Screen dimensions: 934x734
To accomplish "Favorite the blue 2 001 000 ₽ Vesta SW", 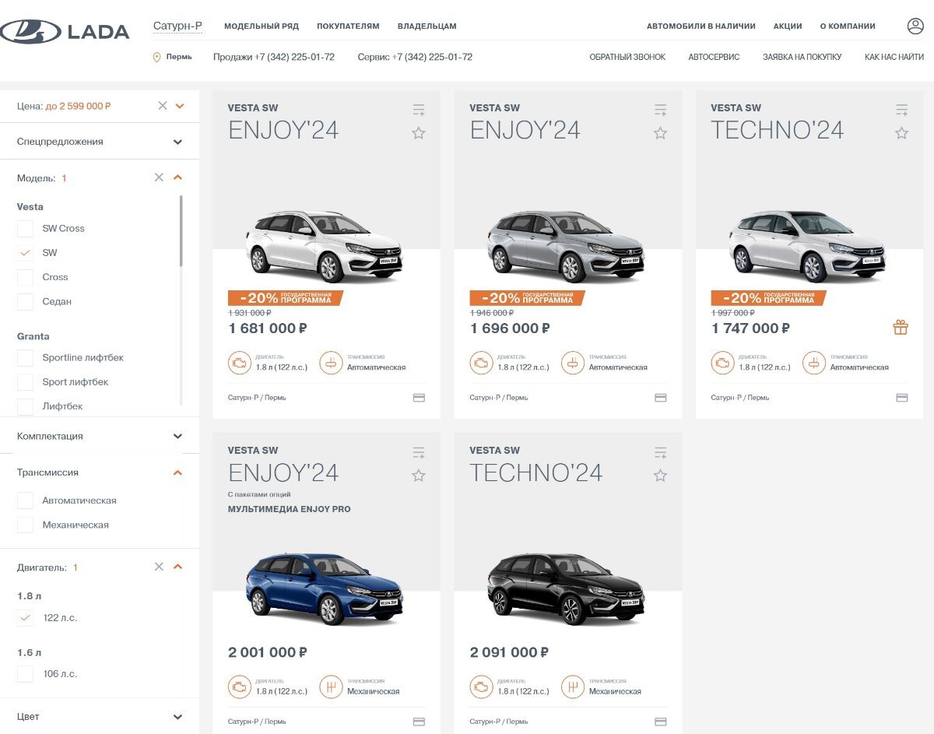I will (x=419, y=476).
